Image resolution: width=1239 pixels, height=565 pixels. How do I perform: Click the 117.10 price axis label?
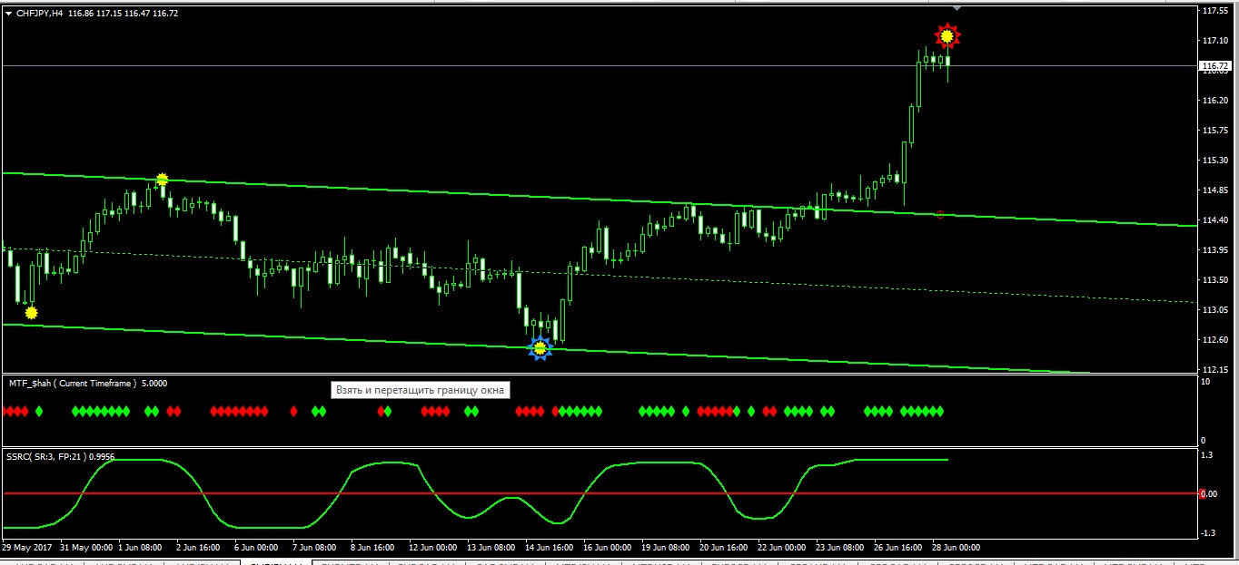pyautogui.click(x=1215, y=41)
